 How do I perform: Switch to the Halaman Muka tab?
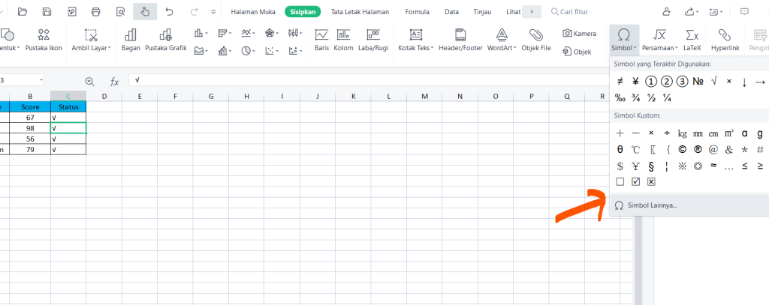tap(253, 12)
